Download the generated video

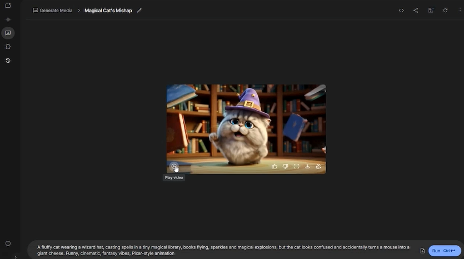pos(307,166)
